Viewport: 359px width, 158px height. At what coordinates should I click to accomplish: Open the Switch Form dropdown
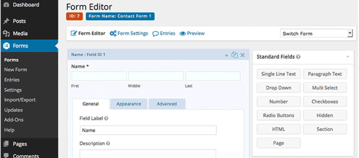[x=316, y=34]
